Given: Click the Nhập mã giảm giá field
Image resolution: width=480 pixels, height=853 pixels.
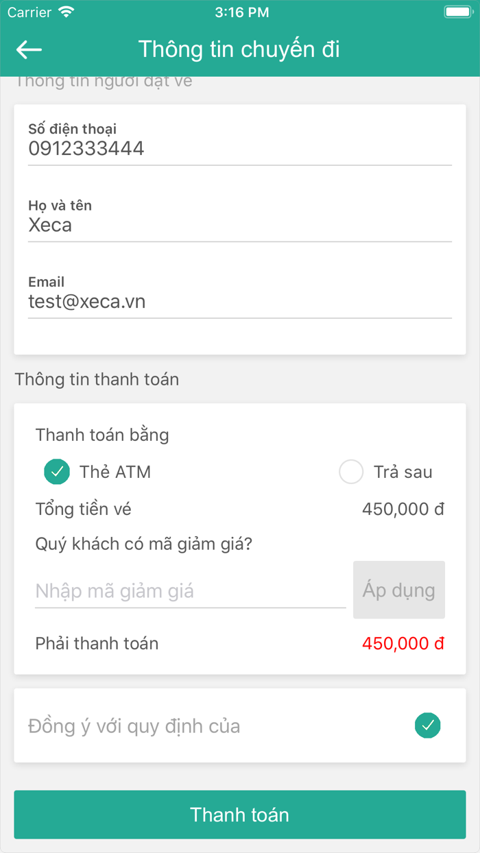Looking at the screenshot, I should (x=189, y=590).
